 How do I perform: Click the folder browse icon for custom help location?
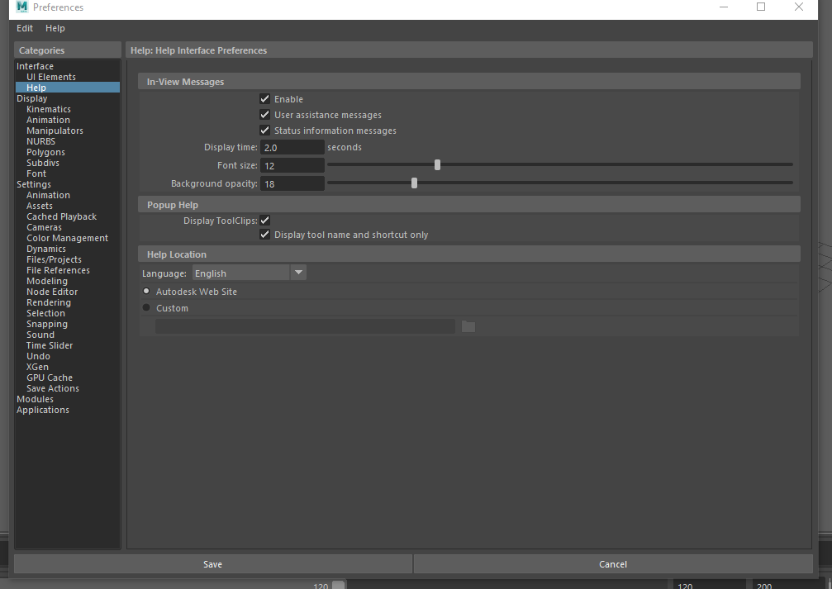468,326
